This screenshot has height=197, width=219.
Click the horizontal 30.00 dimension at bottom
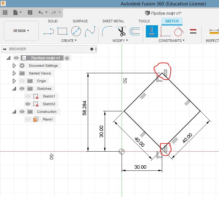tap(140, 167)
